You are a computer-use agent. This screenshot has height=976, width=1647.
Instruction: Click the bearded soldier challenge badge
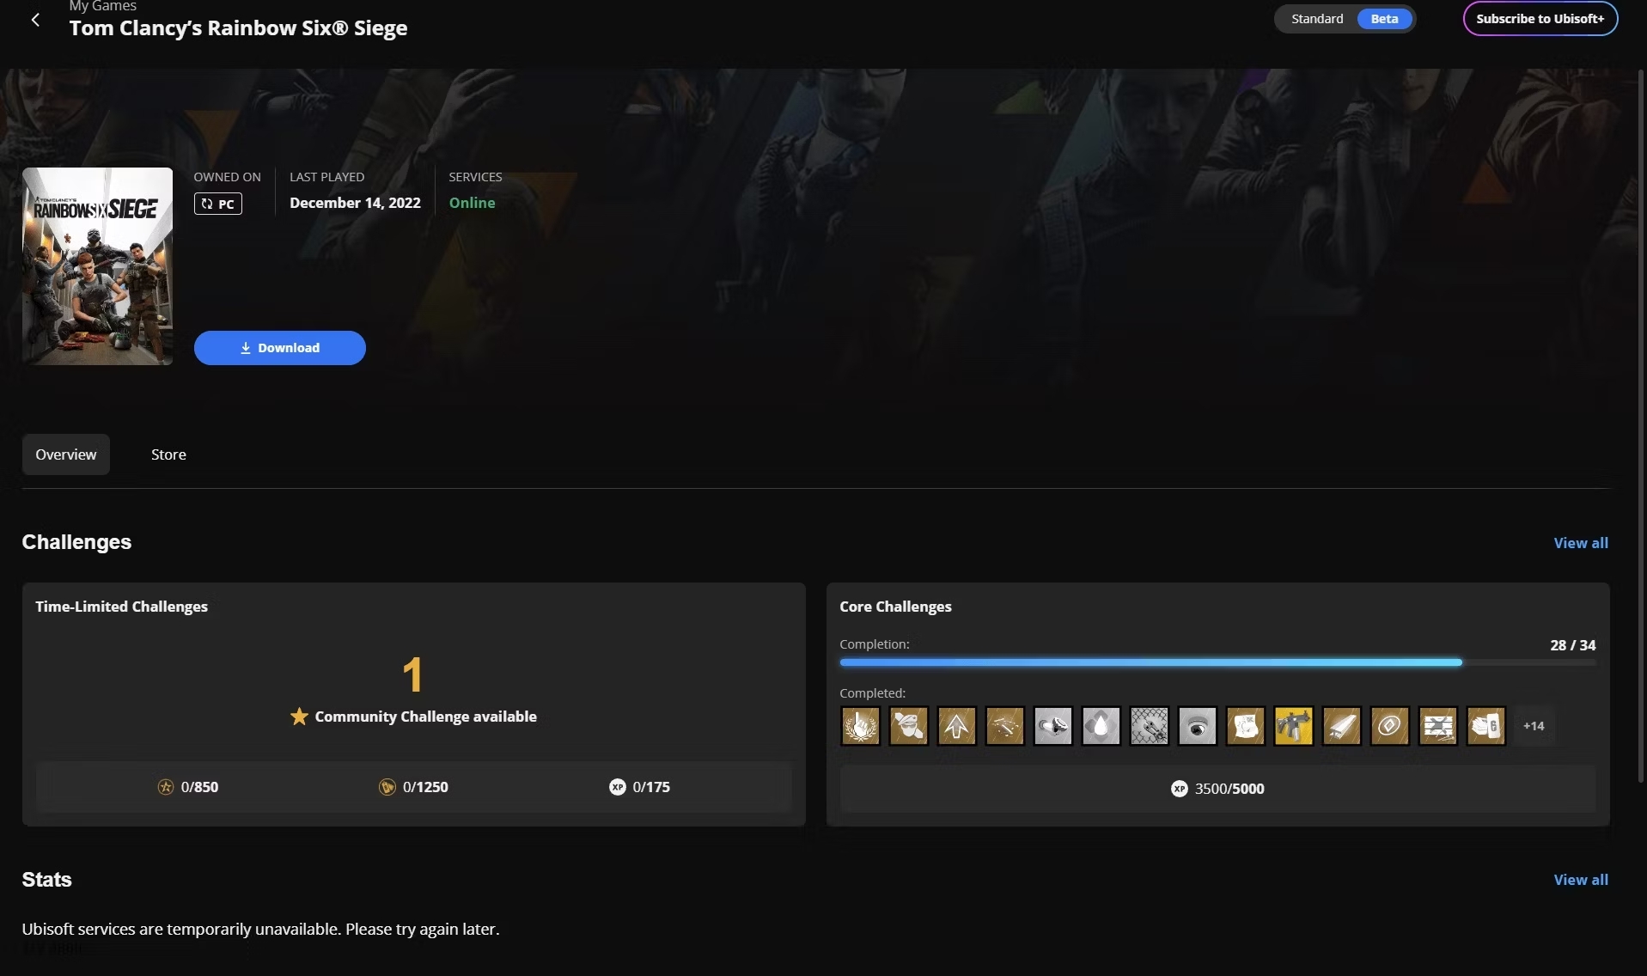point(908,727)
